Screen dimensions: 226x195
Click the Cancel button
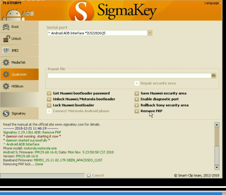click(98, 175)
